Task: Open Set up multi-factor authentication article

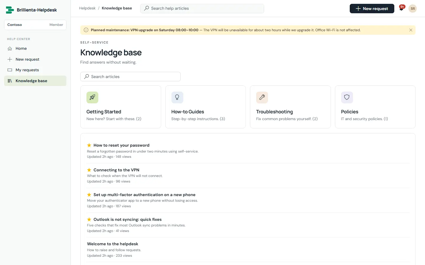Action: (x=144, y=195)
